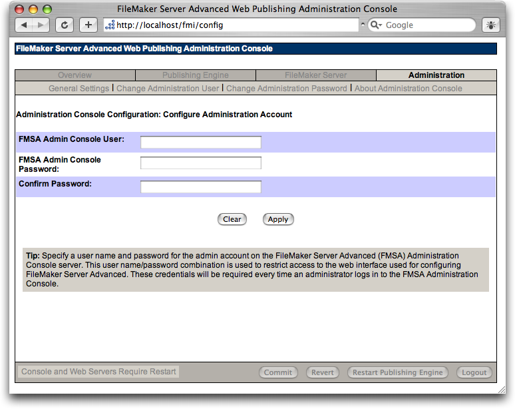
Task: Click the address bar with localhost URL
Action: [232, 25]
